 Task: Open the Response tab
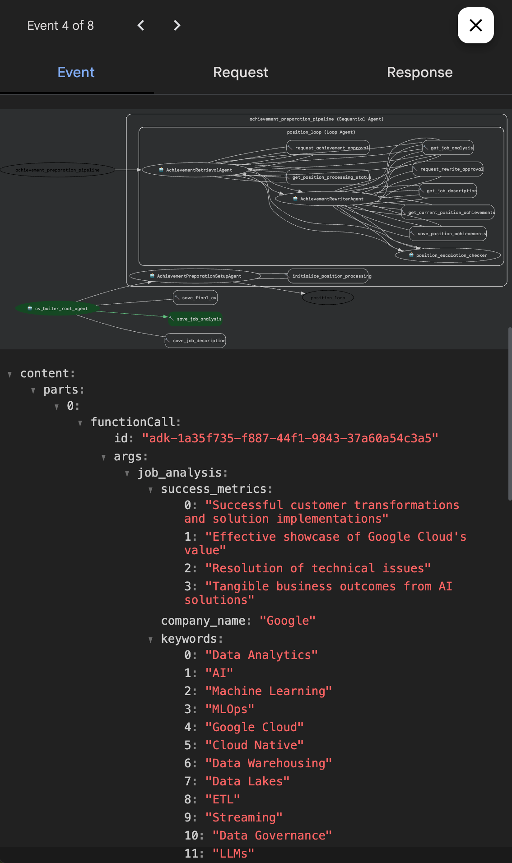pos(419,72)
